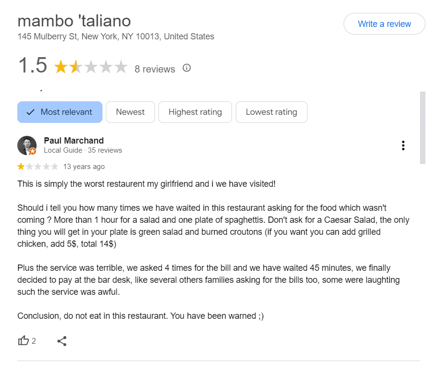436x374 pixels.
Task: Share Paul Marchand's review
Action: click(x=62, y=341)
